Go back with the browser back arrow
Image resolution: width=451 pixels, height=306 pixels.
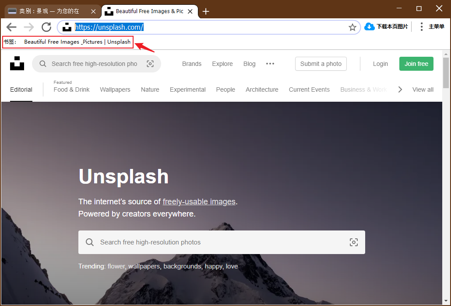pyautogui.click(x=11, y=27)
